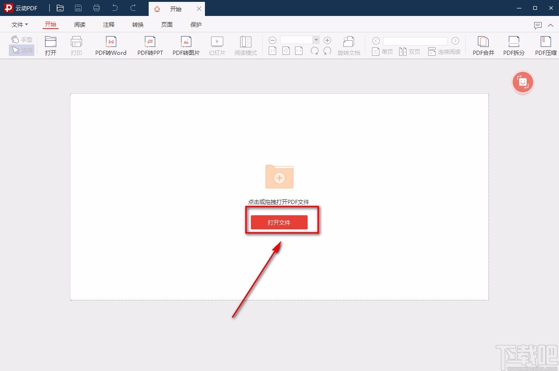Expand the 文件 dropdown menu
Viewport: 559px width, 371px height.
click(x=20, y=25)
